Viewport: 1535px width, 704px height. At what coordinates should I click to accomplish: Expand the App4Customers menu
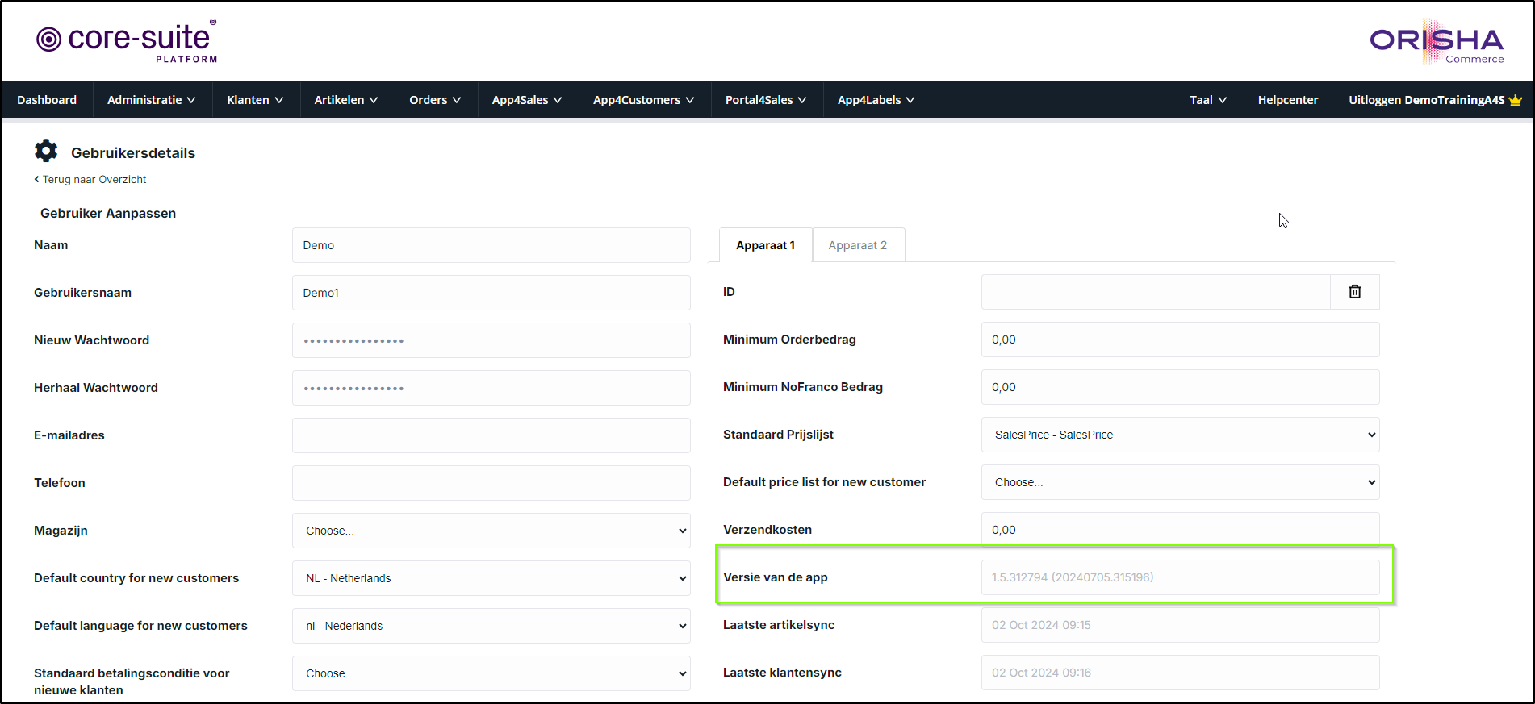pyautogui.click(x=644, y=100)
